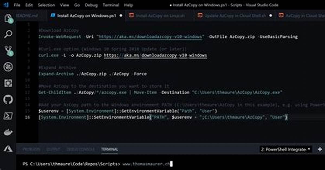Open the PowerShell view in activity bar
325x170 pixels.
click(8, 116)
